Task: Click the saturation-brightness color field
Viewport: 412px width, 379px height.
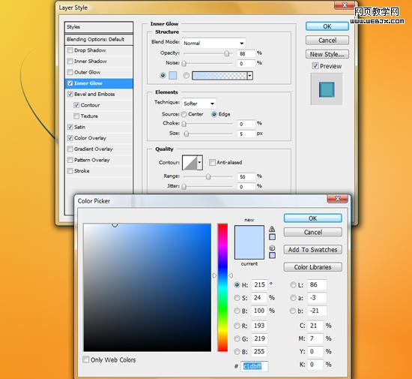Action: (x=148, y=287)
